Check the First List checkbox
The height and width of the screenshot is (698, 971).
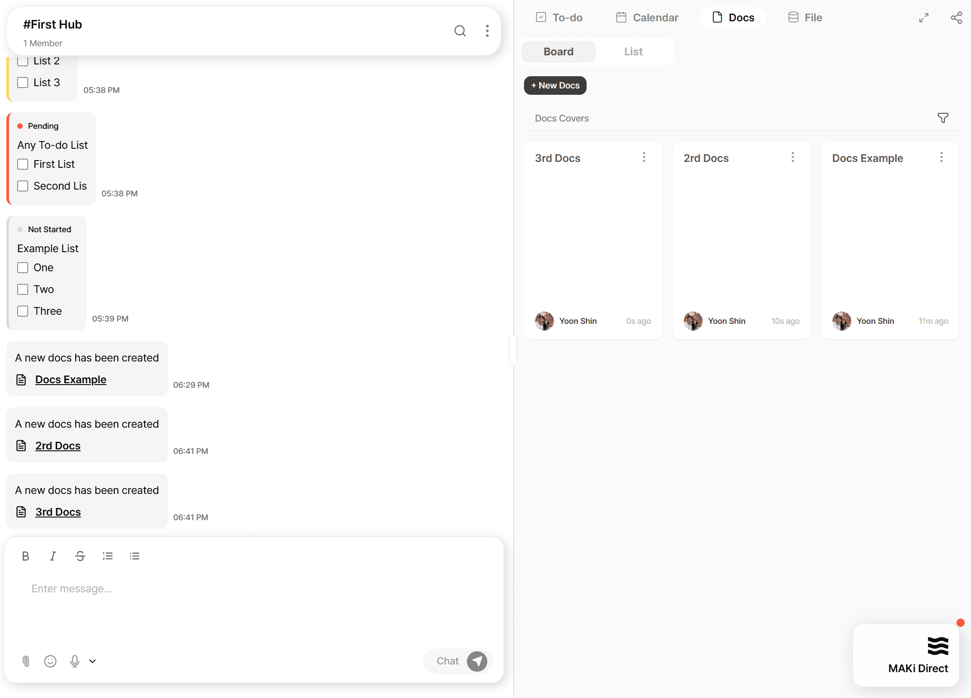click(x=23, y=164)
